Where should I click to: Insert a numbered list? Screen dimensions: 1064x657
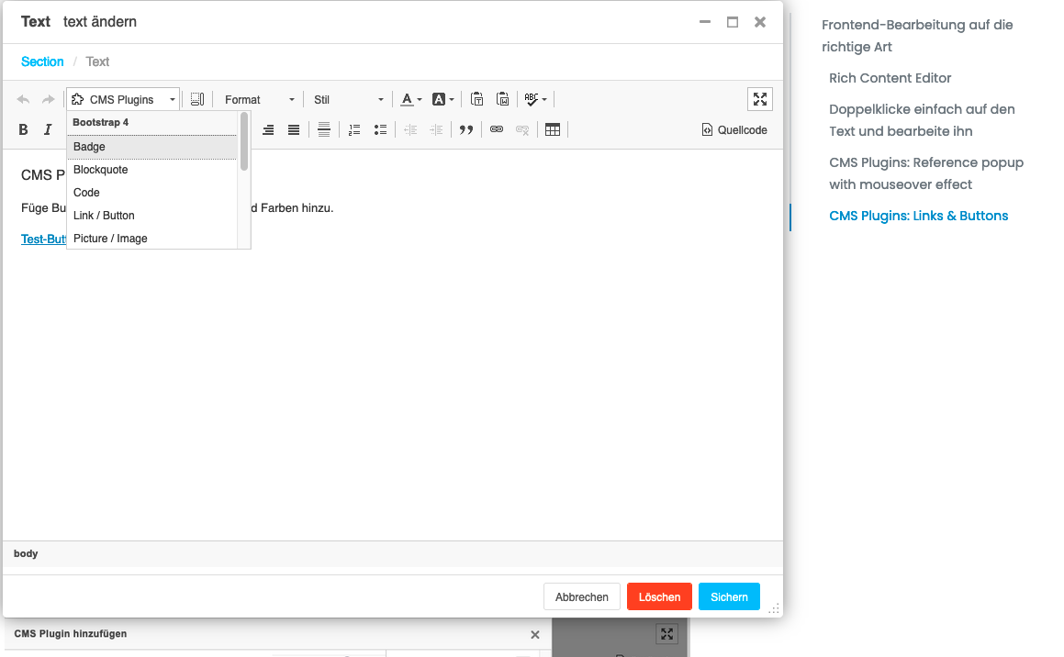(x=354, y=130)
